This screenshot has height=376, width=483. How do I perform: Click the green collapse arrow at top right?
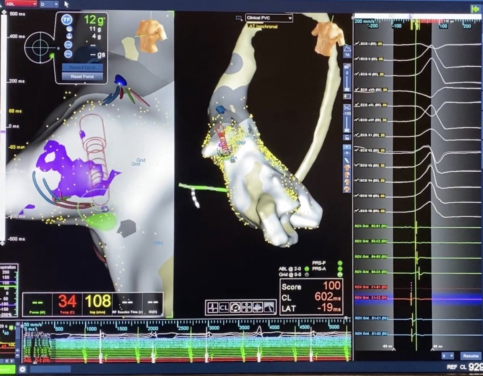pyautogui.click(x=476, y=8)
